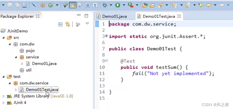Open Package Explorer View Menu triangle
Screen dimensions: 233x109
click(87, 24)
